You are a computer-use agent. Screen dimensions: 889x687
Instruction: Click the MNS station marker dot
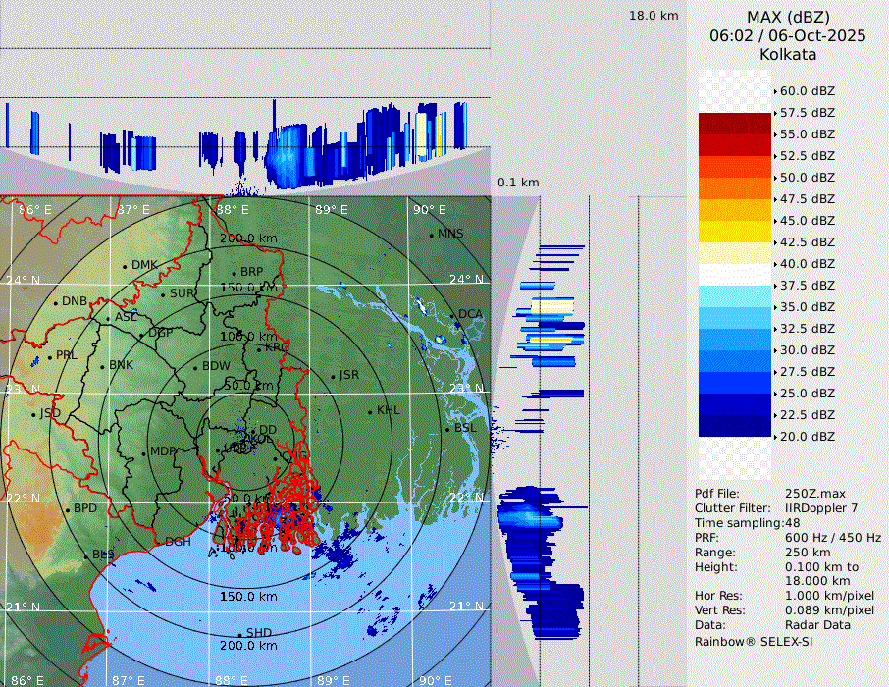click(x=431, y=235)
